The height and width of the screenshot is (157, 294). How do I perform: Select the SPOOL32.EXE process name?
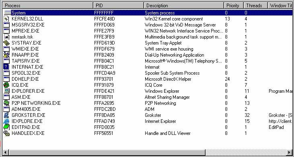(x=26, y=73)
